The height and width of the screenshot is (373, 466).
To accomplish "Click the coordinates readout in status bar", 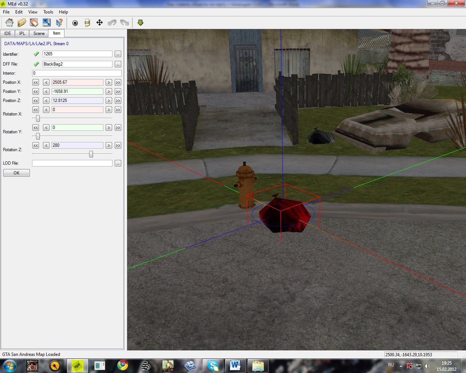I will click(x=420, y=354).
